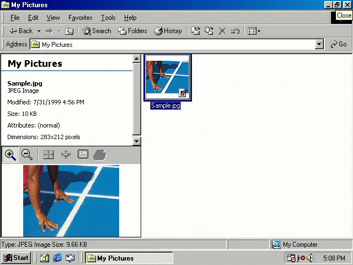Viewport: 353px width, 265px height.
Task: Delete the selected file using X icon
Action: (222, 31)
